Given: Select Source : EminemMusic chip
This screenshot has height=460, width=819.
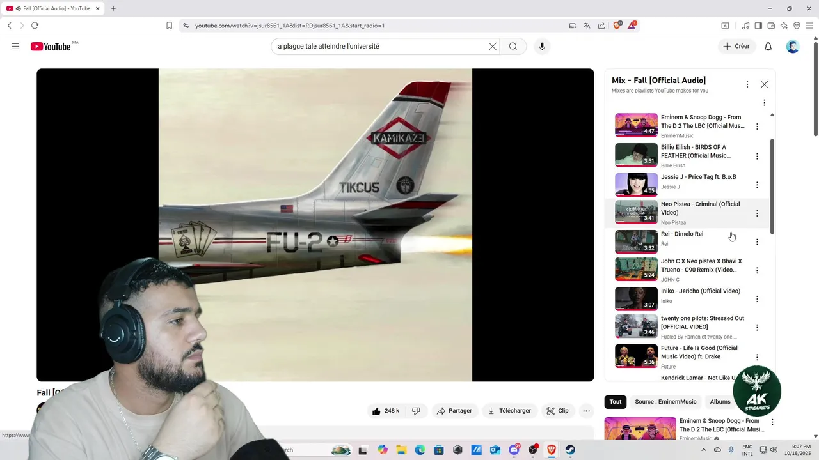Looking at the screenshot, I should point(665,402).
